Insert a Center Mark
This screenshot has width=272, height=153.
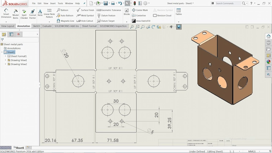(140, 10)
